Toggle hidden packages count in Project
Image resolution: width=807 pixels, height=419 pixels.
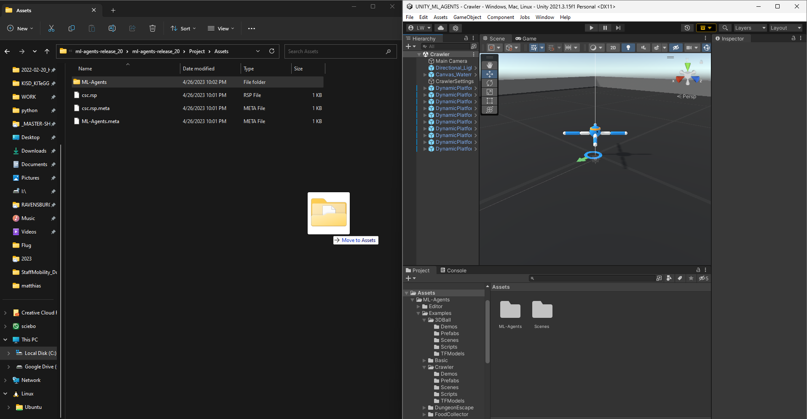pyautogui.click(x=704, y=278)
